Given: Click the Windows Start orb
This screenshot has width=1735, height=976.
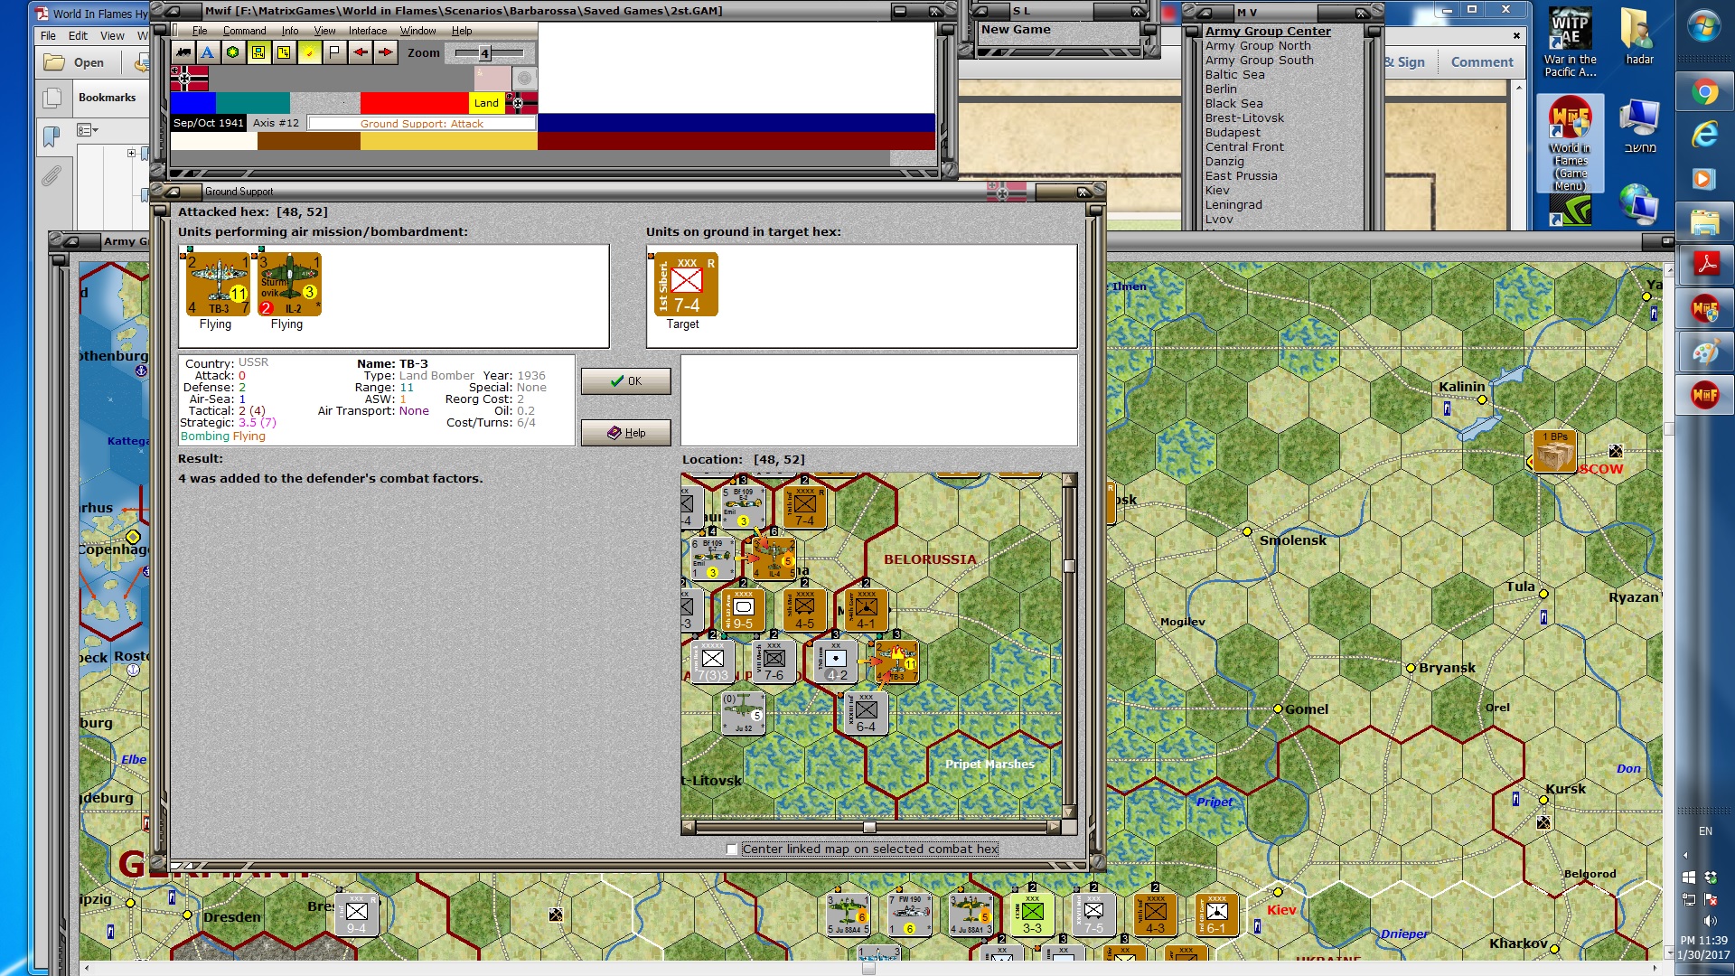Looking at the screenshot, I should tap(1704, 25).
